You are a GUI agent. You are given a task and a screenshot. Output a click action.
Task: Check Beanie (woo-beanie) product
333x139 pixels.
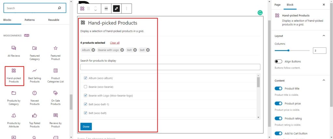(x=86, y=87)
